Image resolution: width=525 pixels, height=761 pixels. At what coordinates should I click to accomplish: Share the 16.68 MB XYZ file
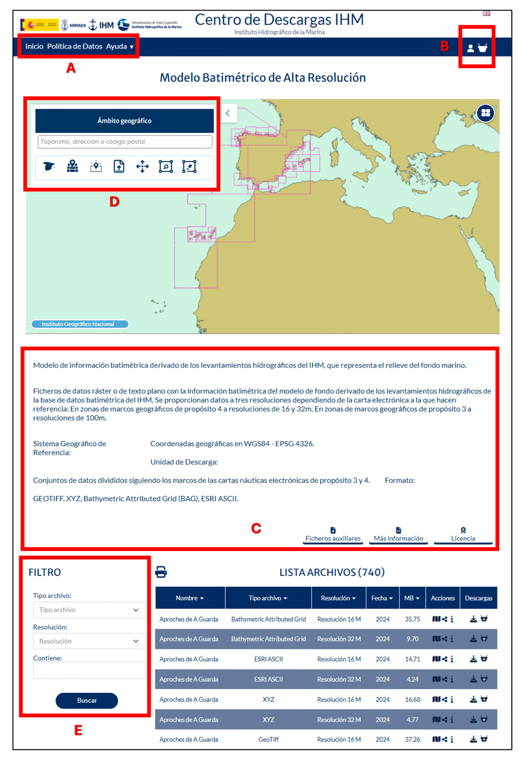445,700
